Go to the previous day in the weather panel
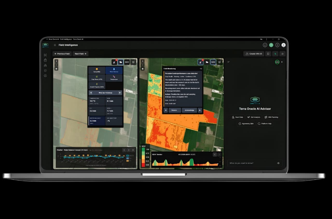This screenshot has height=219, width=332. click(x=91, y=93)
